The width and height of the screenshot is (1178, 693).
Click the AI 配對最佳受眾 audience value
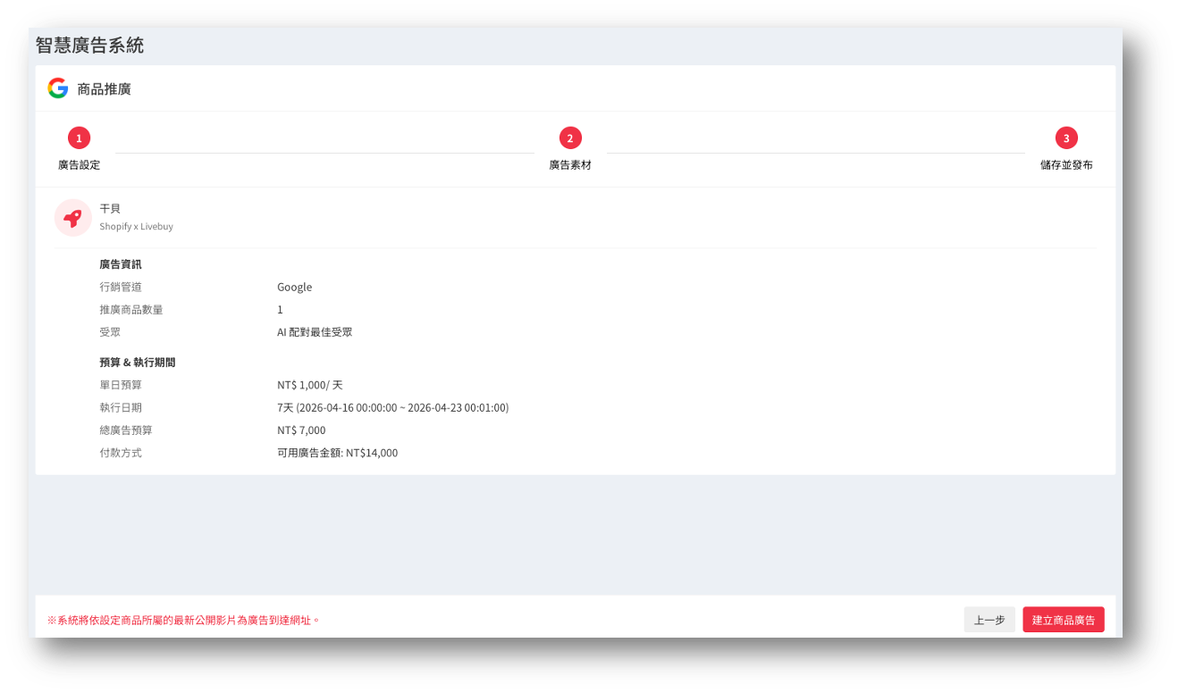(315, 332)
